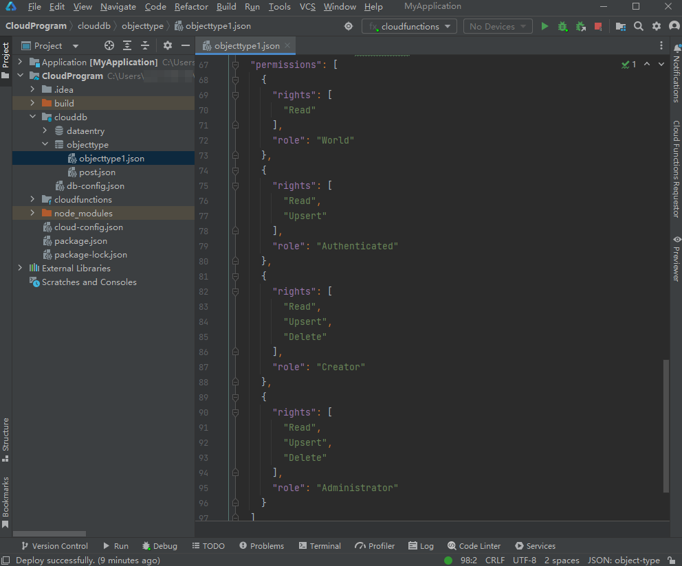Expand the dataentry node
682x566 pixels.
45,131
